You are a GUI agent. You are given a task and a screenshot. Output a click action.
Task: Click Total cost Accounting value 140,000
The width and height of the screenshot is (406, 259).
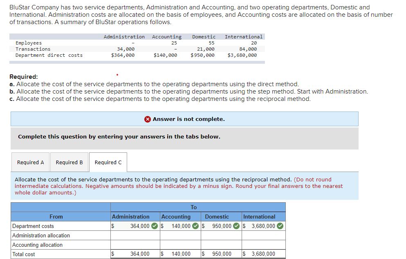click(x=181, y=254)
